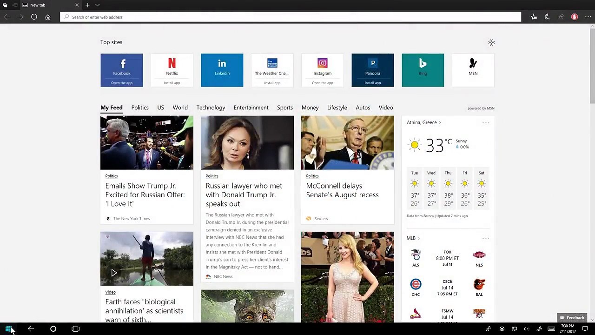Click the Thu 38° forecast day
595x335 pixels.
448,188
